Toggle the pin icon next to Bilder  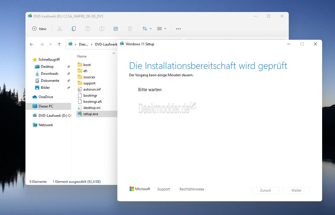(68, 88)
